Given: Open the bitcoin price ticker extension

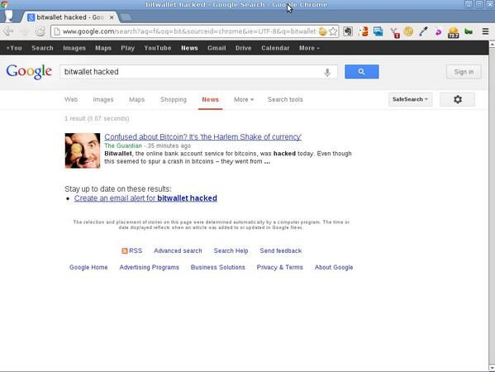Looking at the screenshot, I should point(454,32).
